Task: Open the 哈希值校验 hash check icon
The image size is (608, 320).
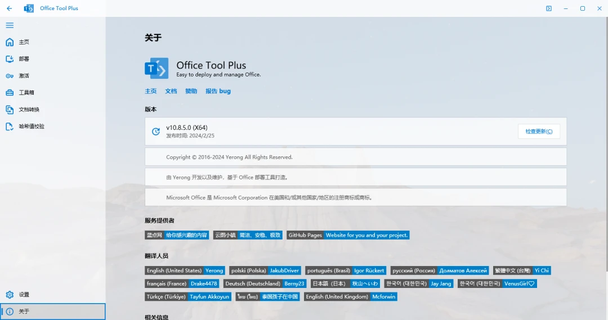Action: (x=10, y=127)
